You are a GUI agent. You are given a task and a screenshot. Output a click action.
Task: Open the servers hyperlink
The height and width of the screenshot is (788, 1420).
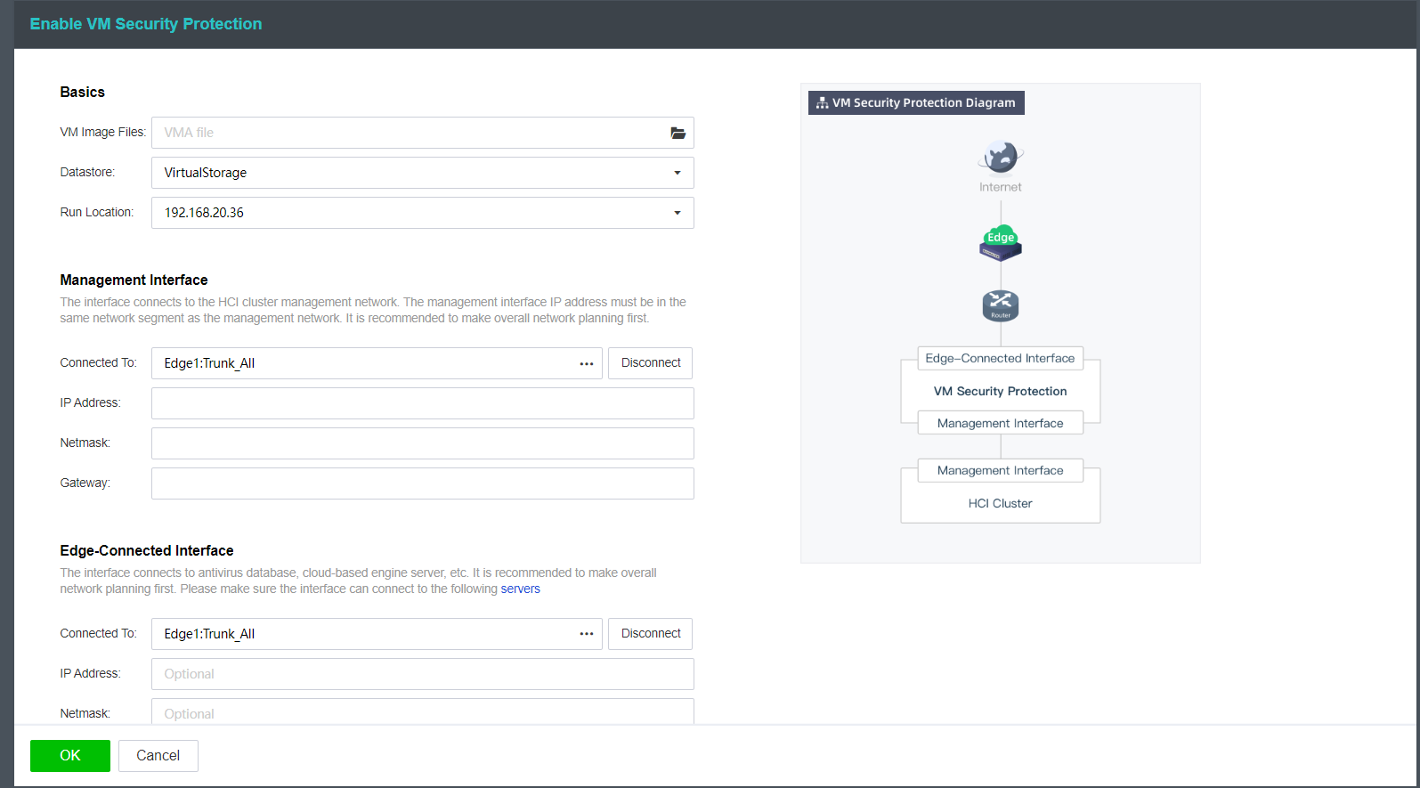(520, 589)
